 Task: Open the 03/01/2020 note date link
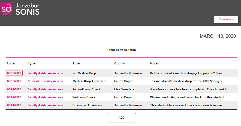pos(14,105)
